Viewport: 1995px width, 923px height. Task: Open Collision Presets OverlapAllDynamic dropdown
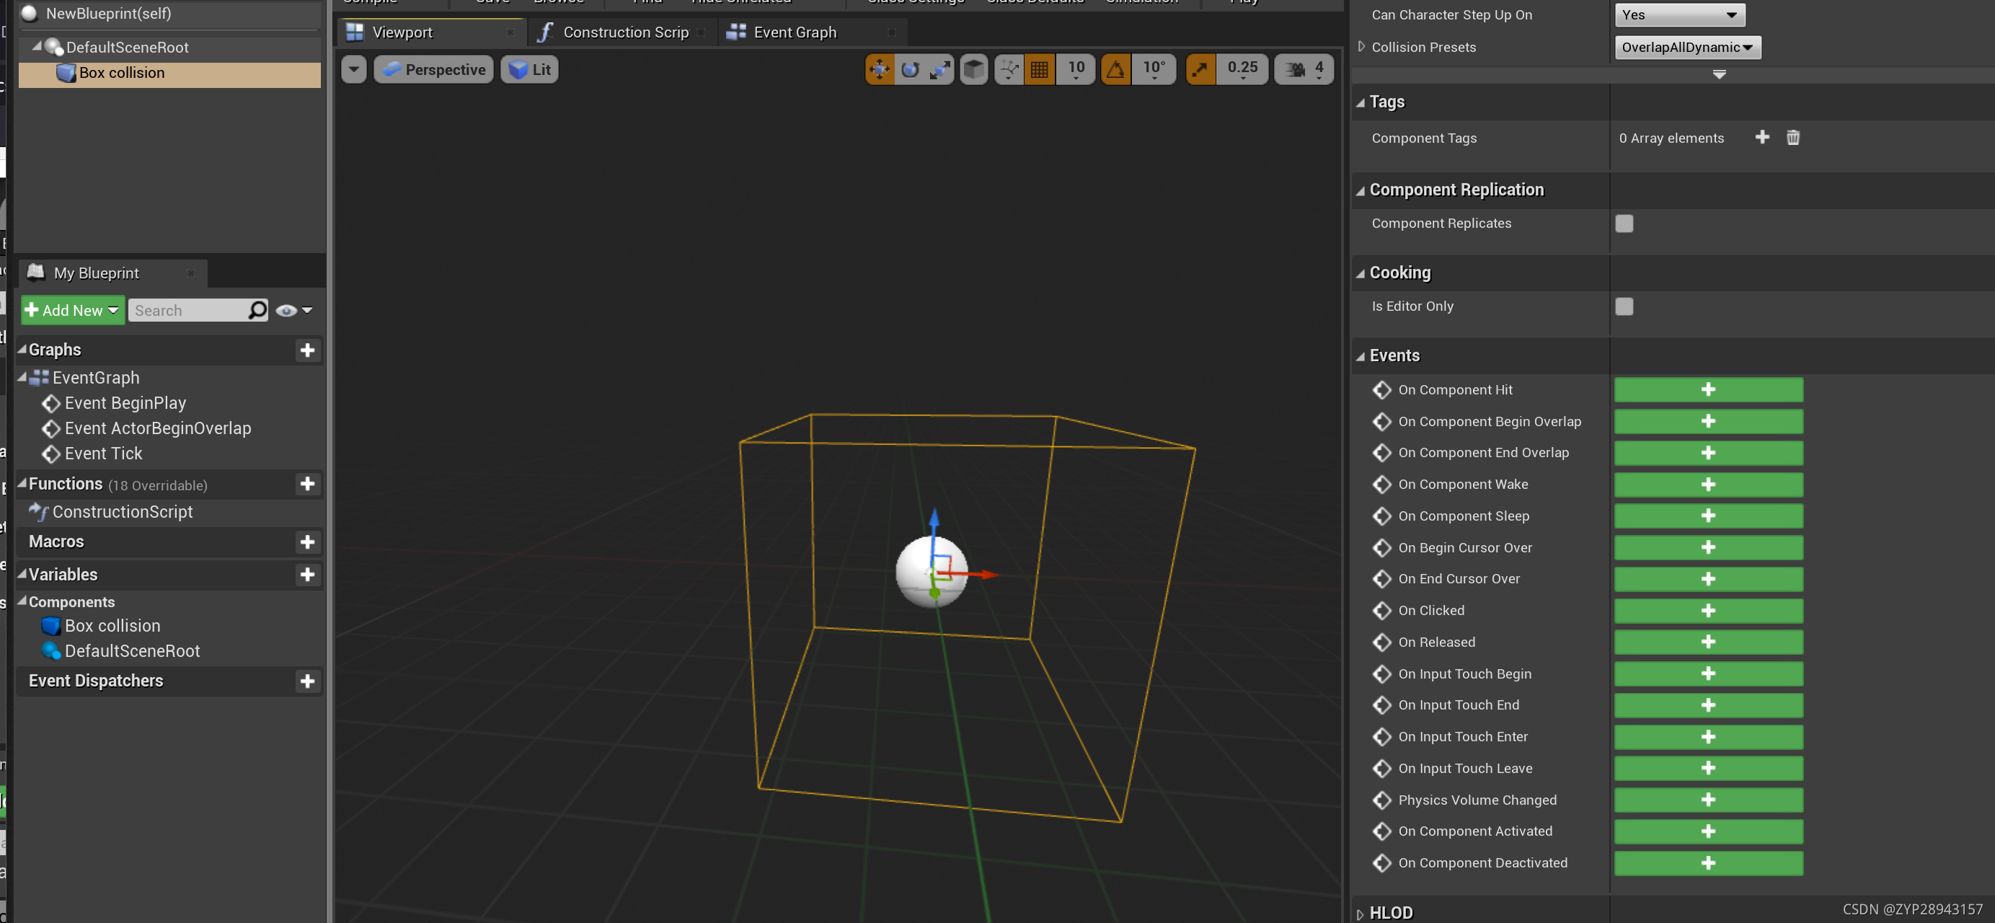pyautogui.click(x=1686, y=48)
